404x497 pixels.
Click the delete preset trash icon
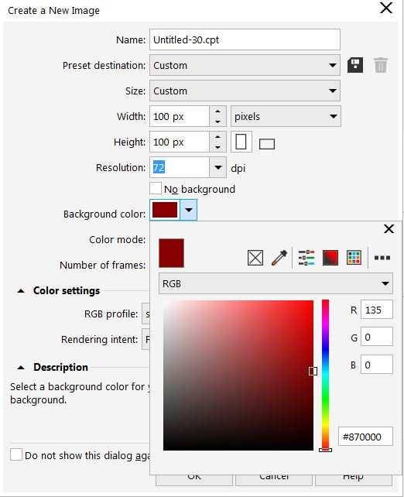(x=380, y=65)
